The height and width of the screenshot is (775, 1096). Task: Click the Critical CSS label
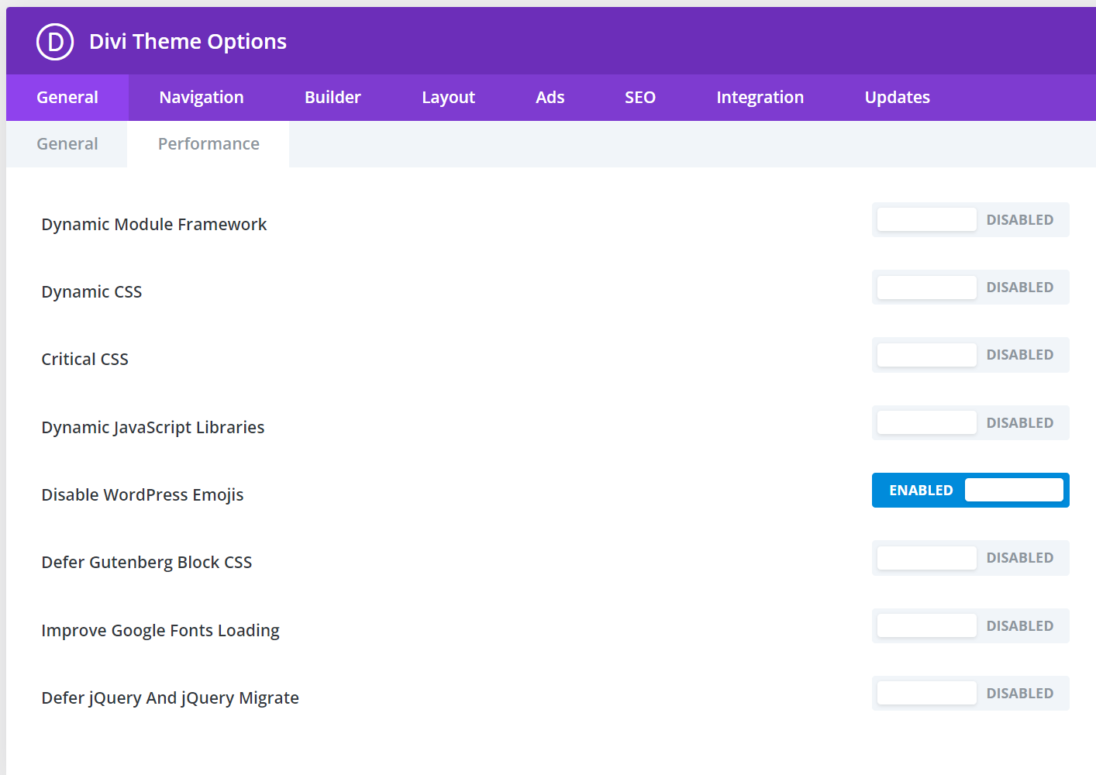84,360
